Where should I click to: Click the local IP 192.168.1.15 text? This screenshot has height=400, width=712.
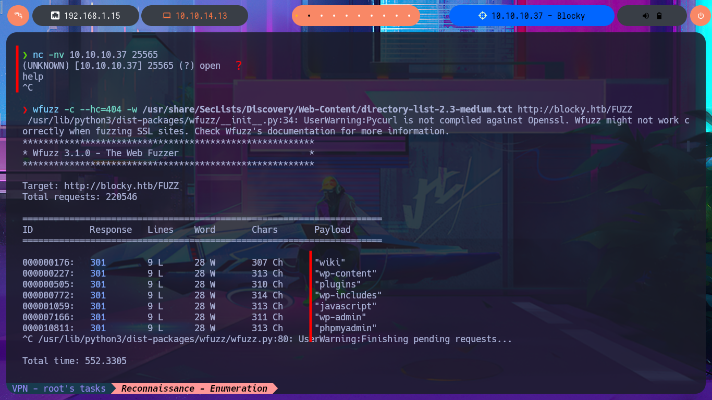[92, 16]
